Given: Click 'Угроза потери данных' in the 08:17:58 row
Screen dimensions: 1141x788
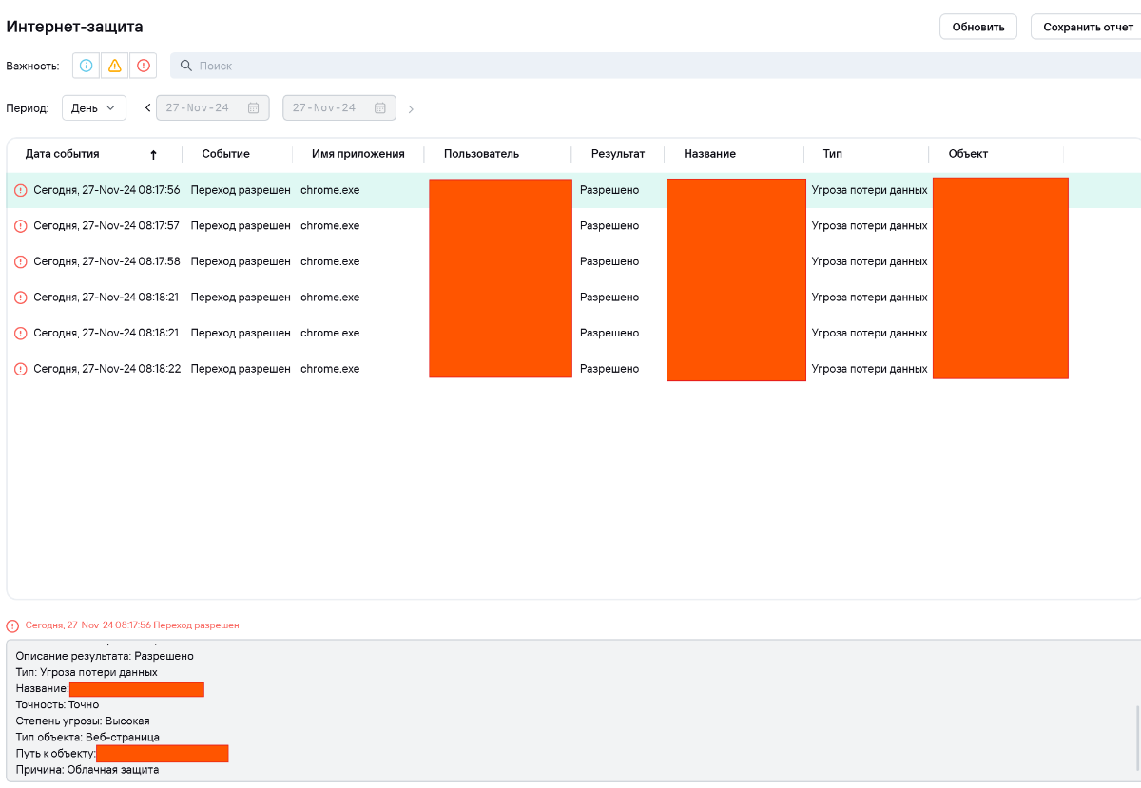Looking at the screenshot, I should [x=869, y=261].
